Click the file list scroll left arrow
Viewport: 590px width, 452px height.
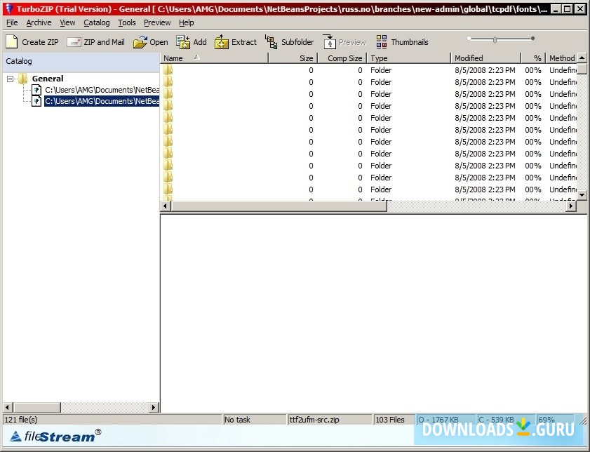[x=165, y=206]
